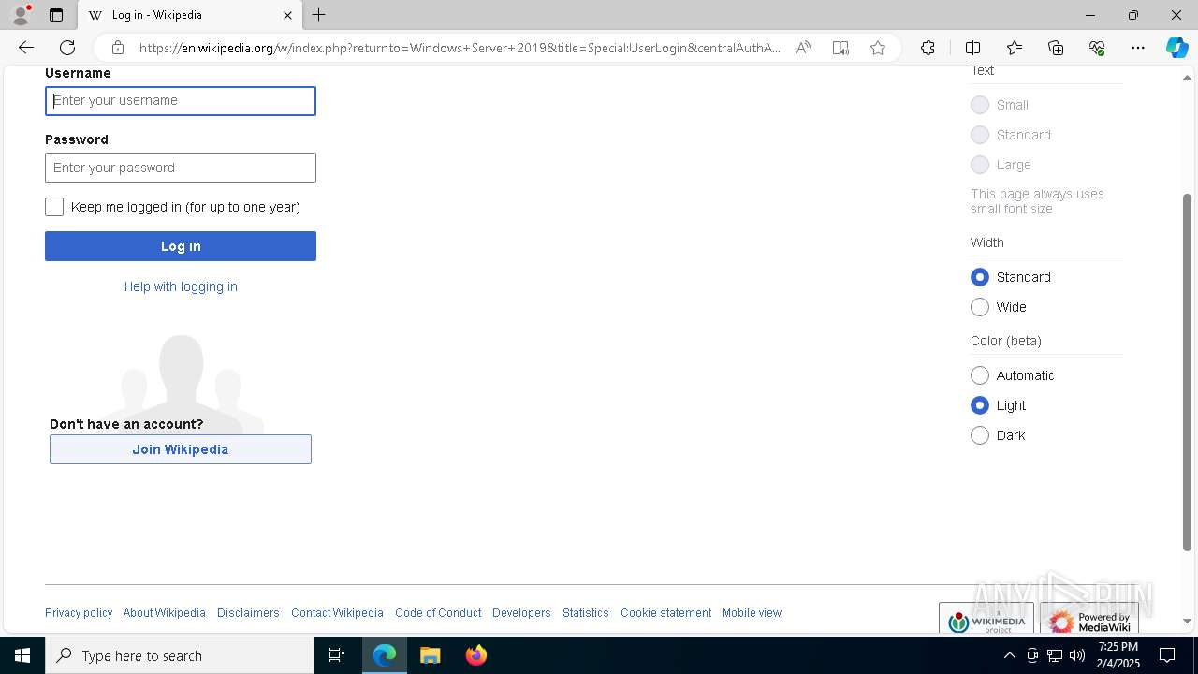Open Contact Wikipedia footer link
The width and height of the screenshot is (1198, 674).
(x=337, y=613)
